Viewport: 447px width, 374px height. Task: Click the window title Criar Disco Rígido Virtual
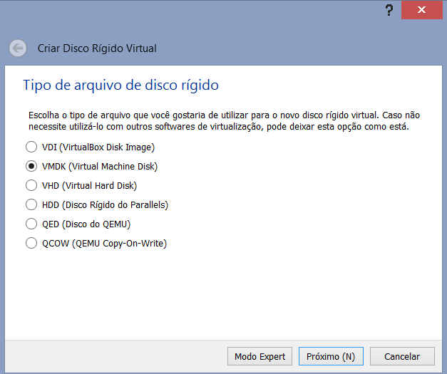click(x=97, y=48)
